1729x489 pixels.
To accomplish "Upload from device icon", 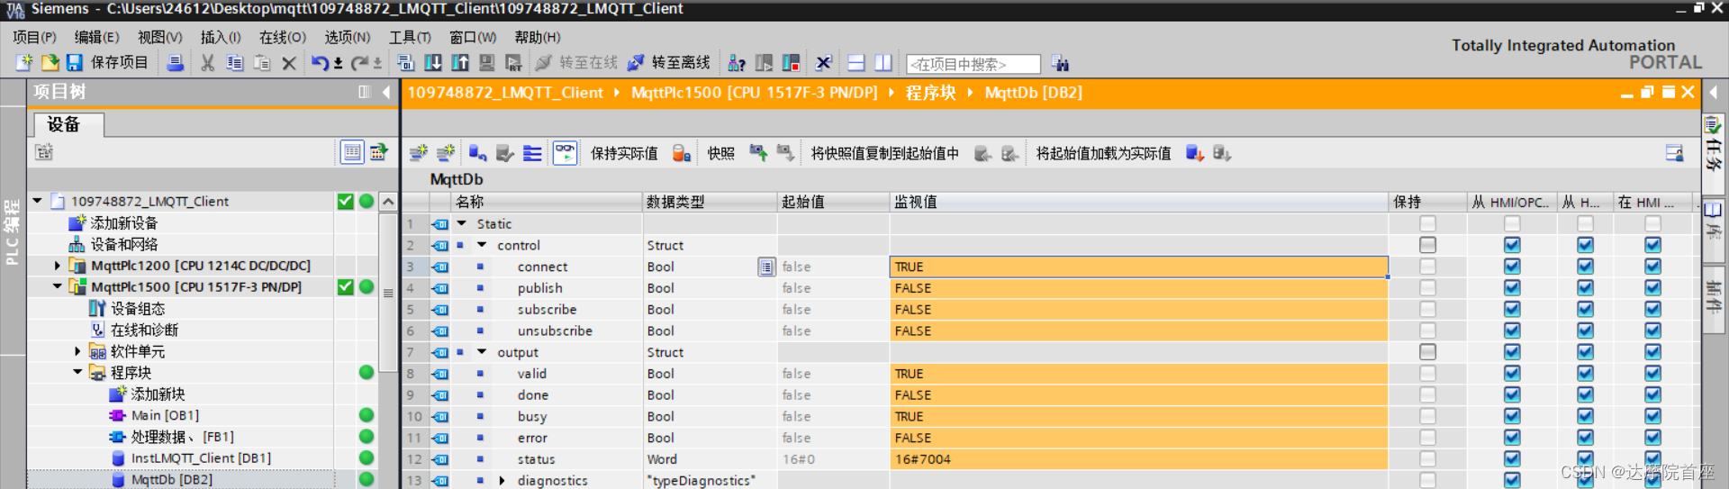I will pos(460,63).
